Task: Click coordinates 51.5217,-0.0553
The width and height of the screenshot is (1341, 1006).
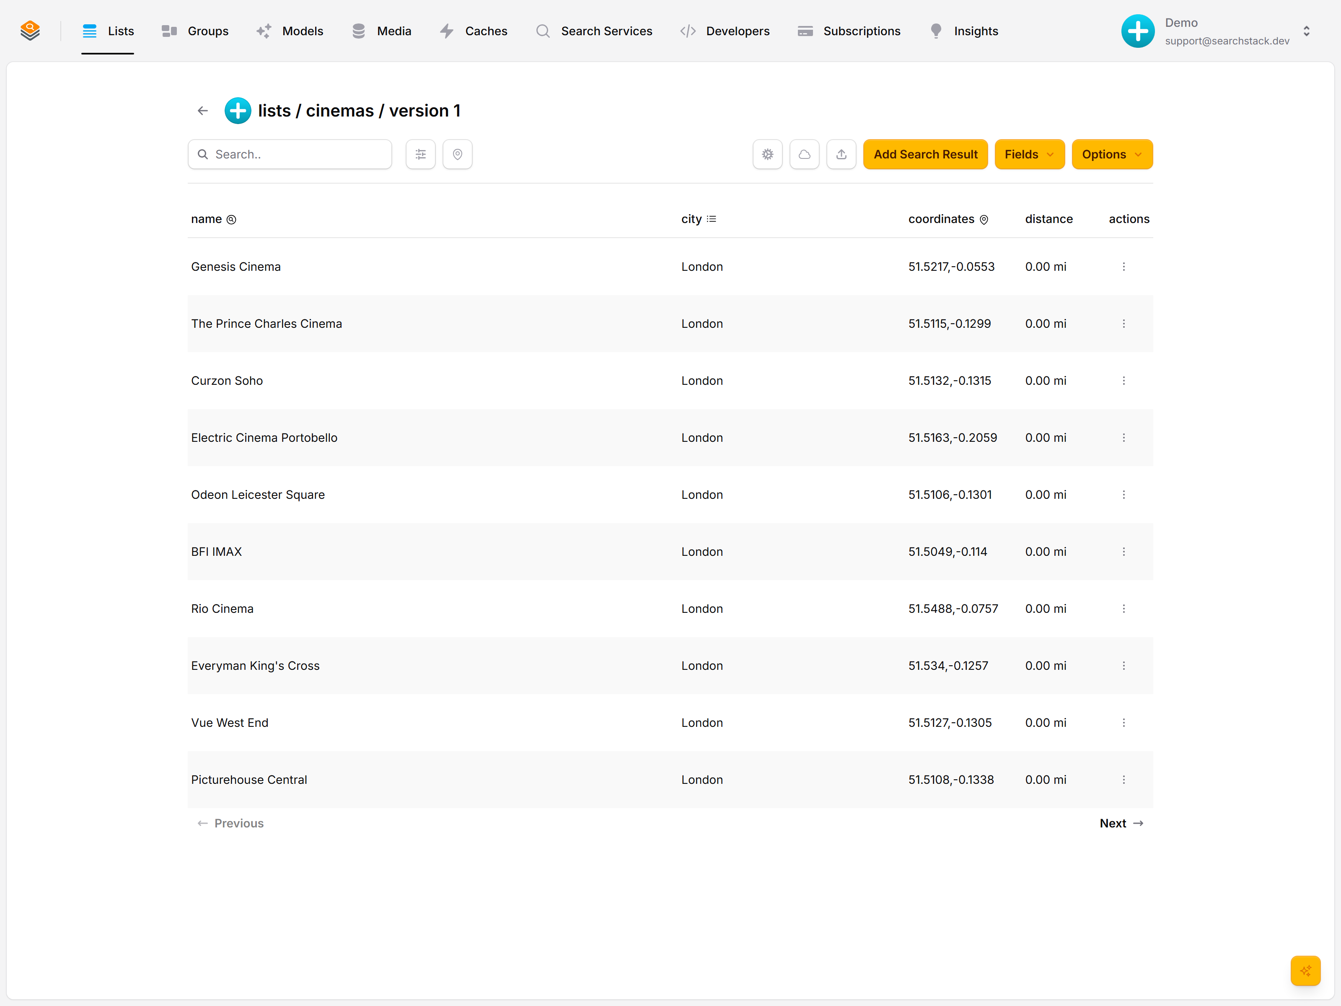Action: point(951,267)
